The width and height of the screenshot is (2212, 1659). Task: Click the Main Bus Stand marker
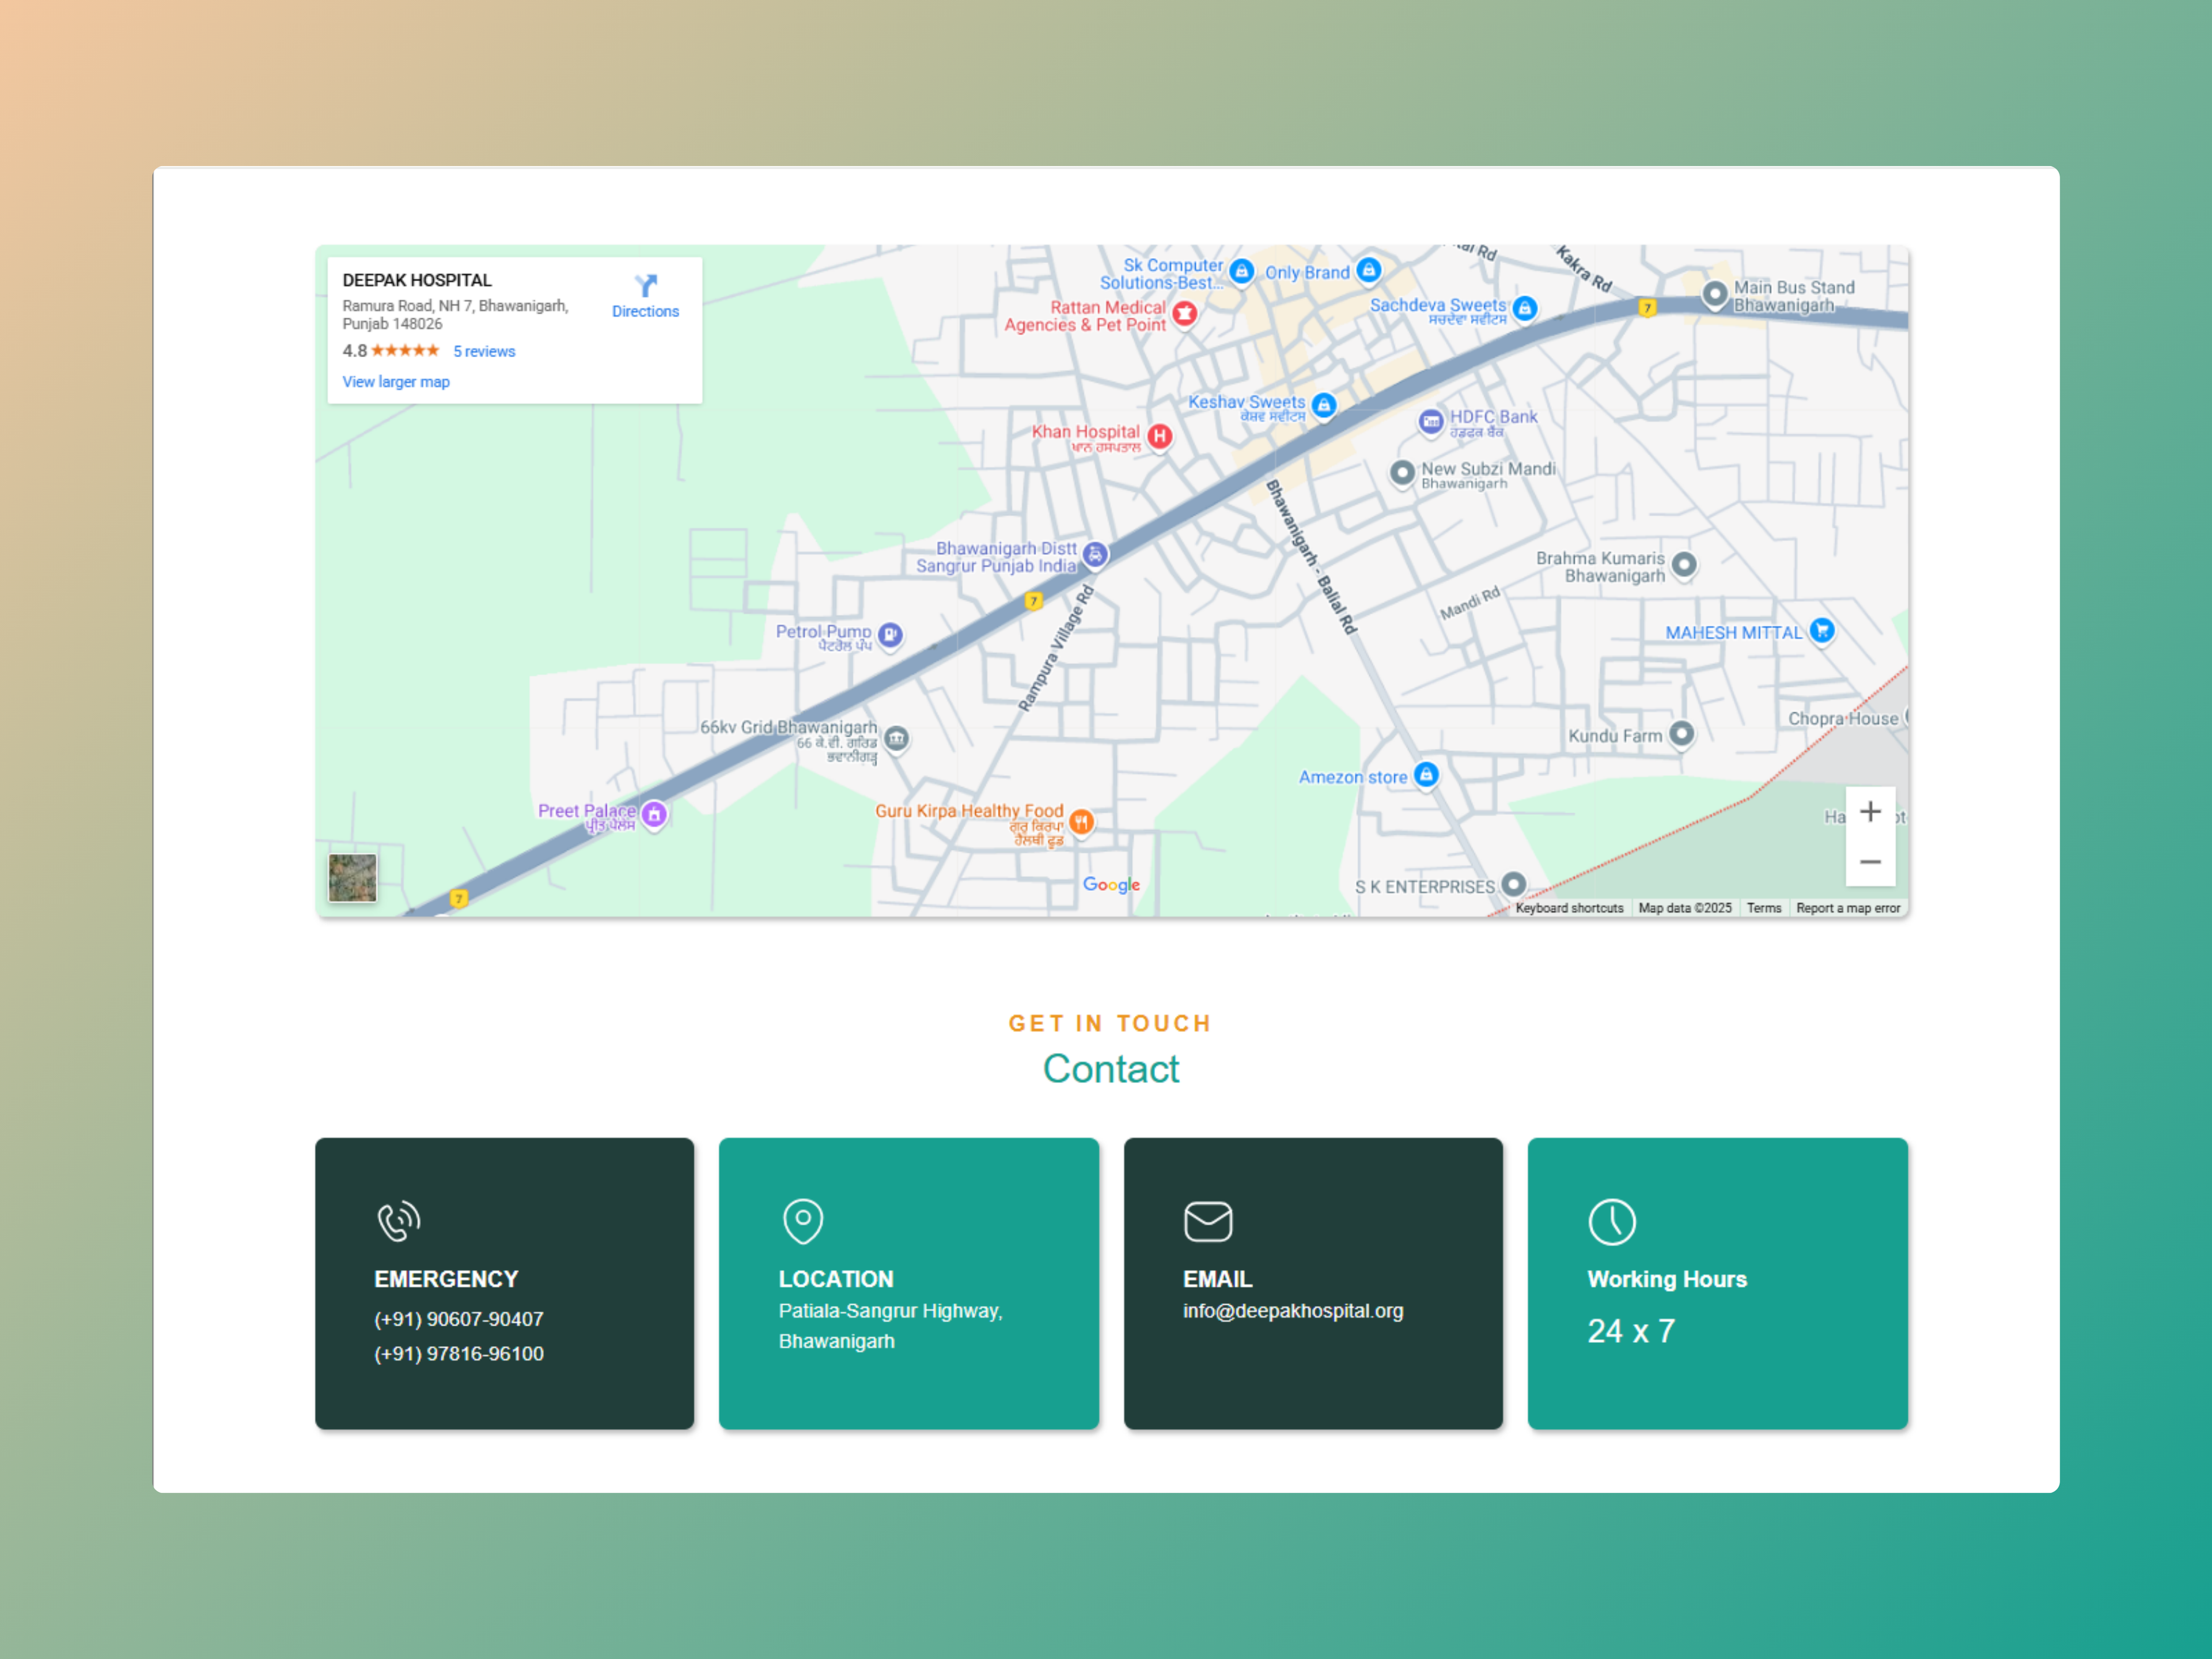coord(1714,293)
